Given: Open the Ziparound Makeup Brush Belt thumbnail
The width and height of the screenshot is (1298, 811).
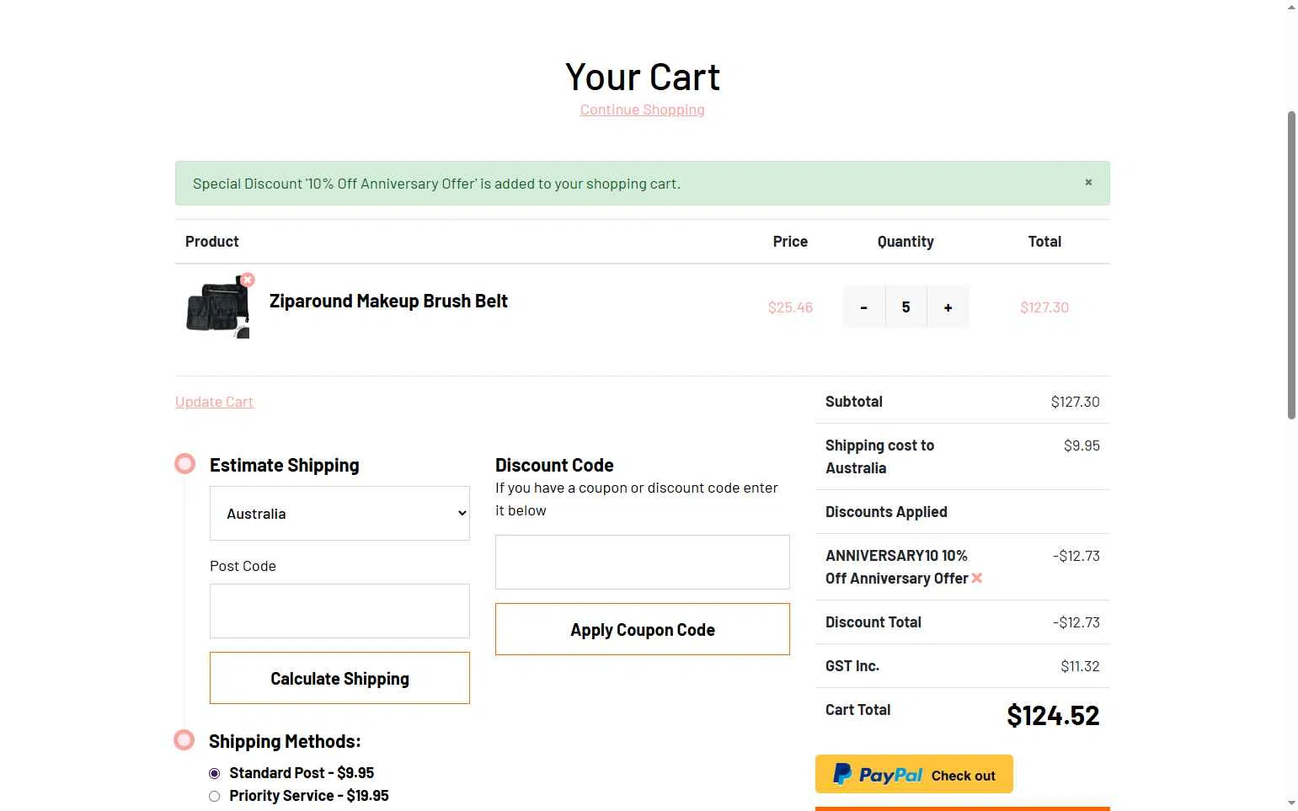Looking at the screenshot, I should [x=218, y=307].
